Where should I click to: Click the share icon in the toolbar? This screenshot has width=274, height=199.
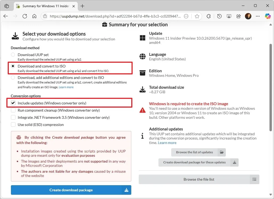[x=239, y=16]
